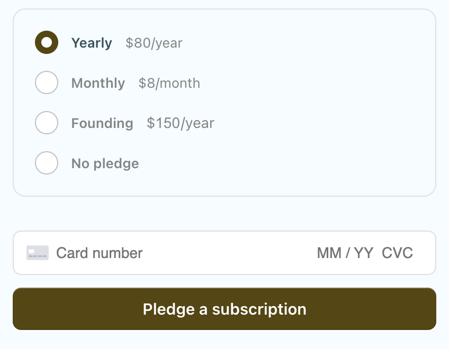The image size is (449, 349).
Task: Click the $150/year price text
Action: tap(181, 123)
